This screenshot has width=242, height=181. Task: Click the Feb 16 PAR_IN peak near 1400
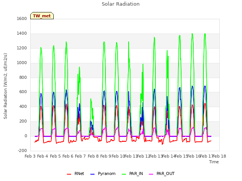coord(192,34)
